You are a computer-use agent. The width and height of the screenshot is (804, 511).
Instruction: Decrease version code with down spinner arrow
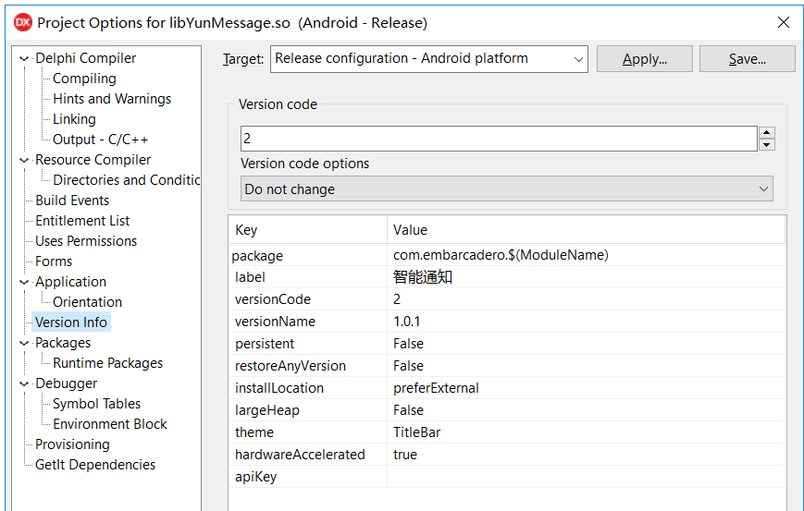pos(766,145)
